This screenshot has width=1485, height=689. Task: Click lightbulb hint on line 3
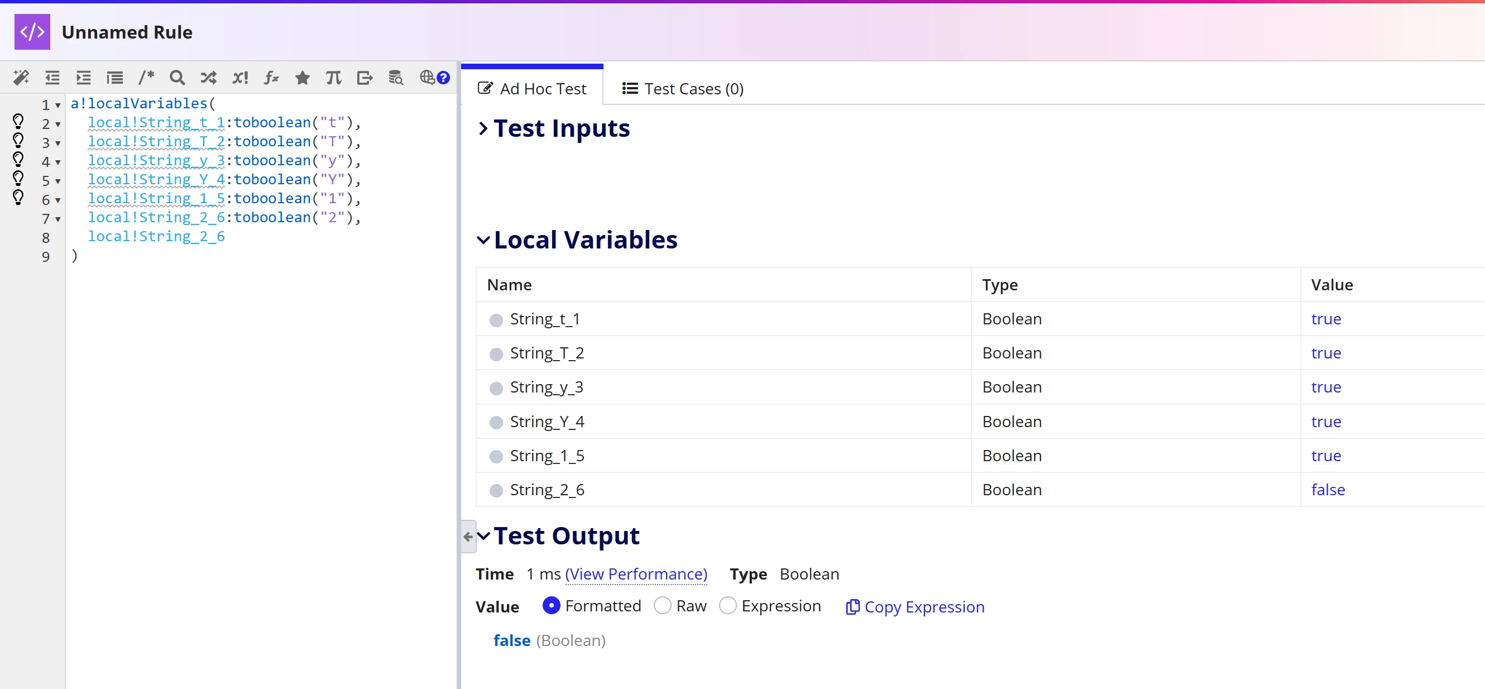18,140
